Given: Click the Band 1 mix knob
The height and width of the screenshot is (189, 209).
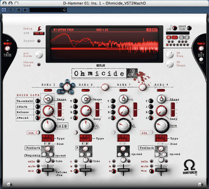Looking at the screenshot, I should point(39,171).
